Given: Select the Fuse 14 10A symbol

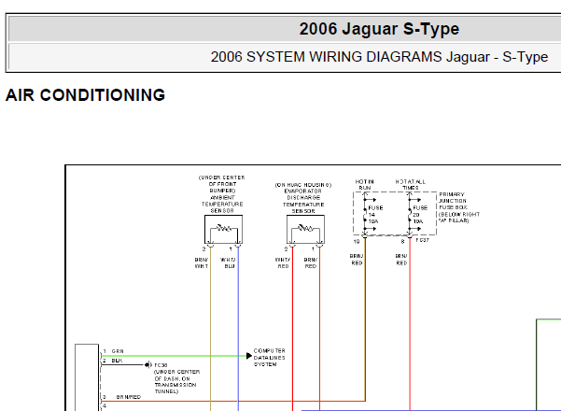Looking at the screenshot, I should (365, 214).
